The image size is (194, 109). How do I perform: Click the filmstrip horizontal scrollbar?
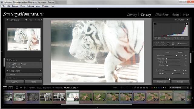tap(96, 105)
